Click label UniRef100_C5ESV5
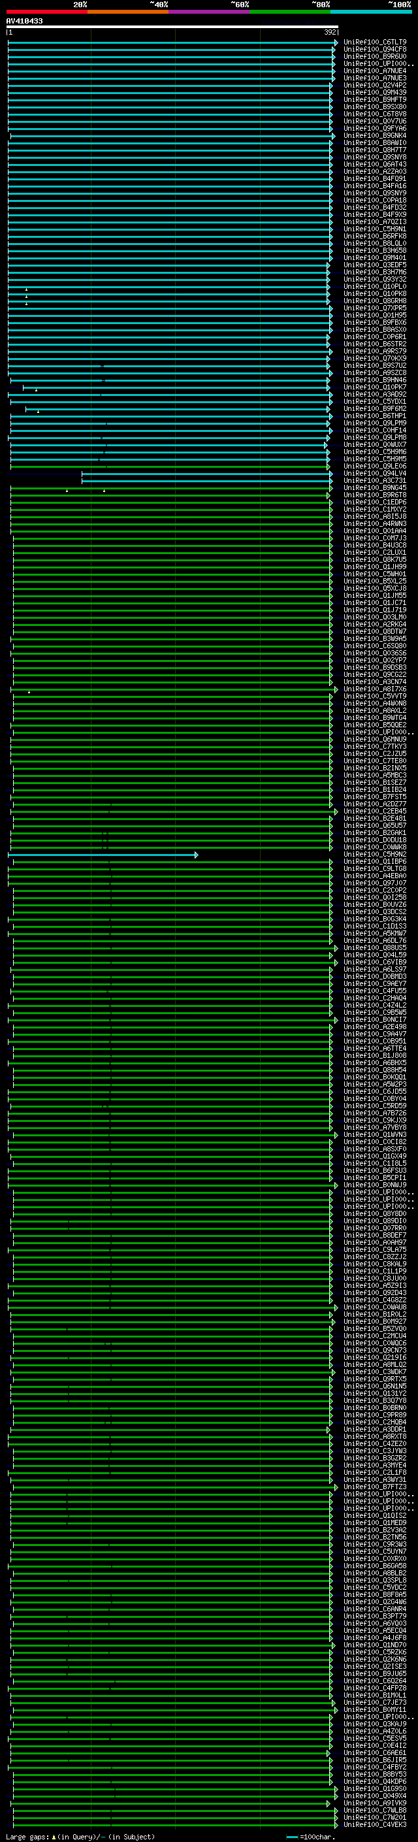Screen dimensions: 418x1842 (x=375, y=1738)
